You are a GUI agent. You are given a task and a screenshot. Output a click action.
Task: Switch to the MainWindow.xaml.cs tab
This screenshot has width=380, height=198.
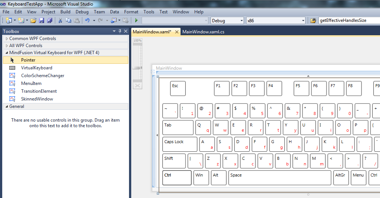tap(203, 32)
